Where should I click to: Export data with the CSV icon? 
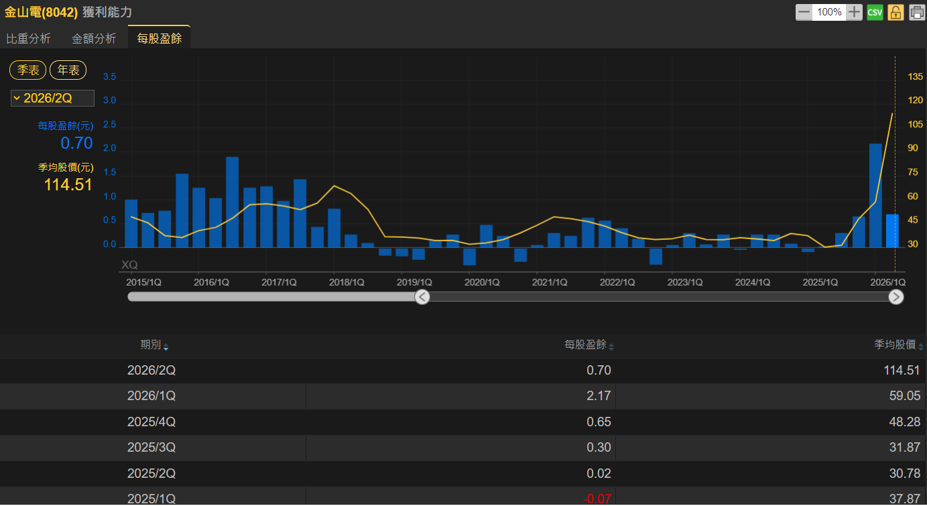click(x=875, y=12)
